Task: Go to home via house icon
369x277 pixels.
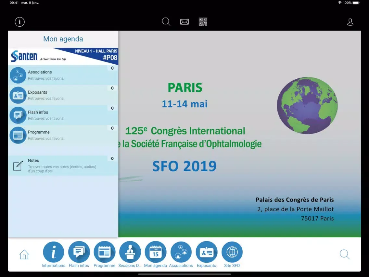Action: pyautogui.click(x=24, y=255)
